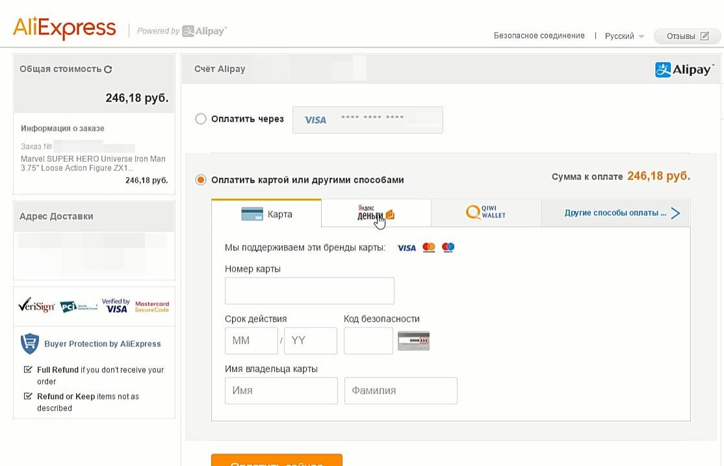Screen dimensions: 724x466
Task: Click the Full Refund checkmark icon
Action: tap(28, 369)
